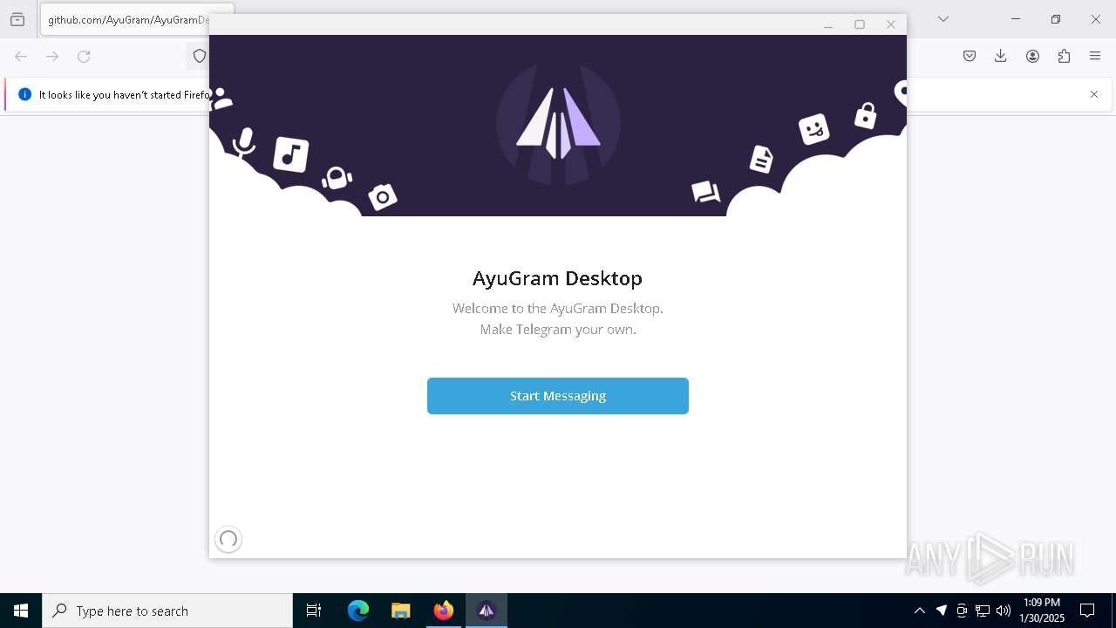Open the Firefox downloads panel
This screenshot has width=1116, height=628.
pyautogui.click(x=1001, y=57)
